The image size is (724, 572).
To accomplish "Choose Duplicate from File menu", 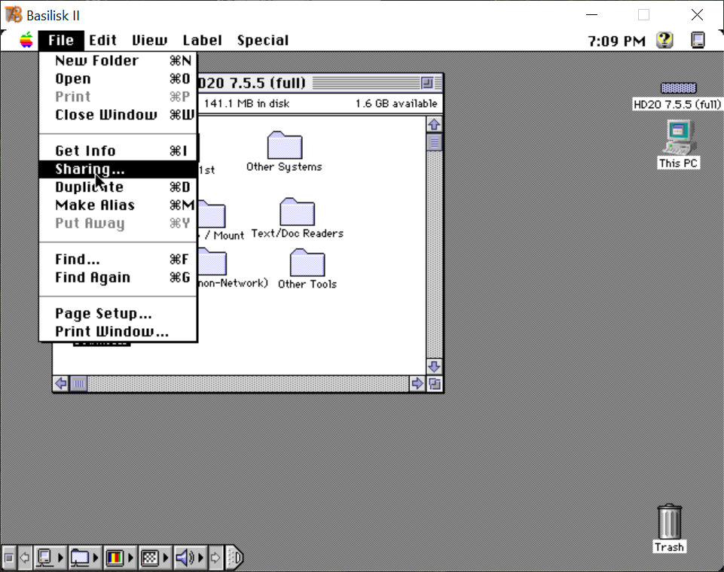I will (x=118, y=187).
